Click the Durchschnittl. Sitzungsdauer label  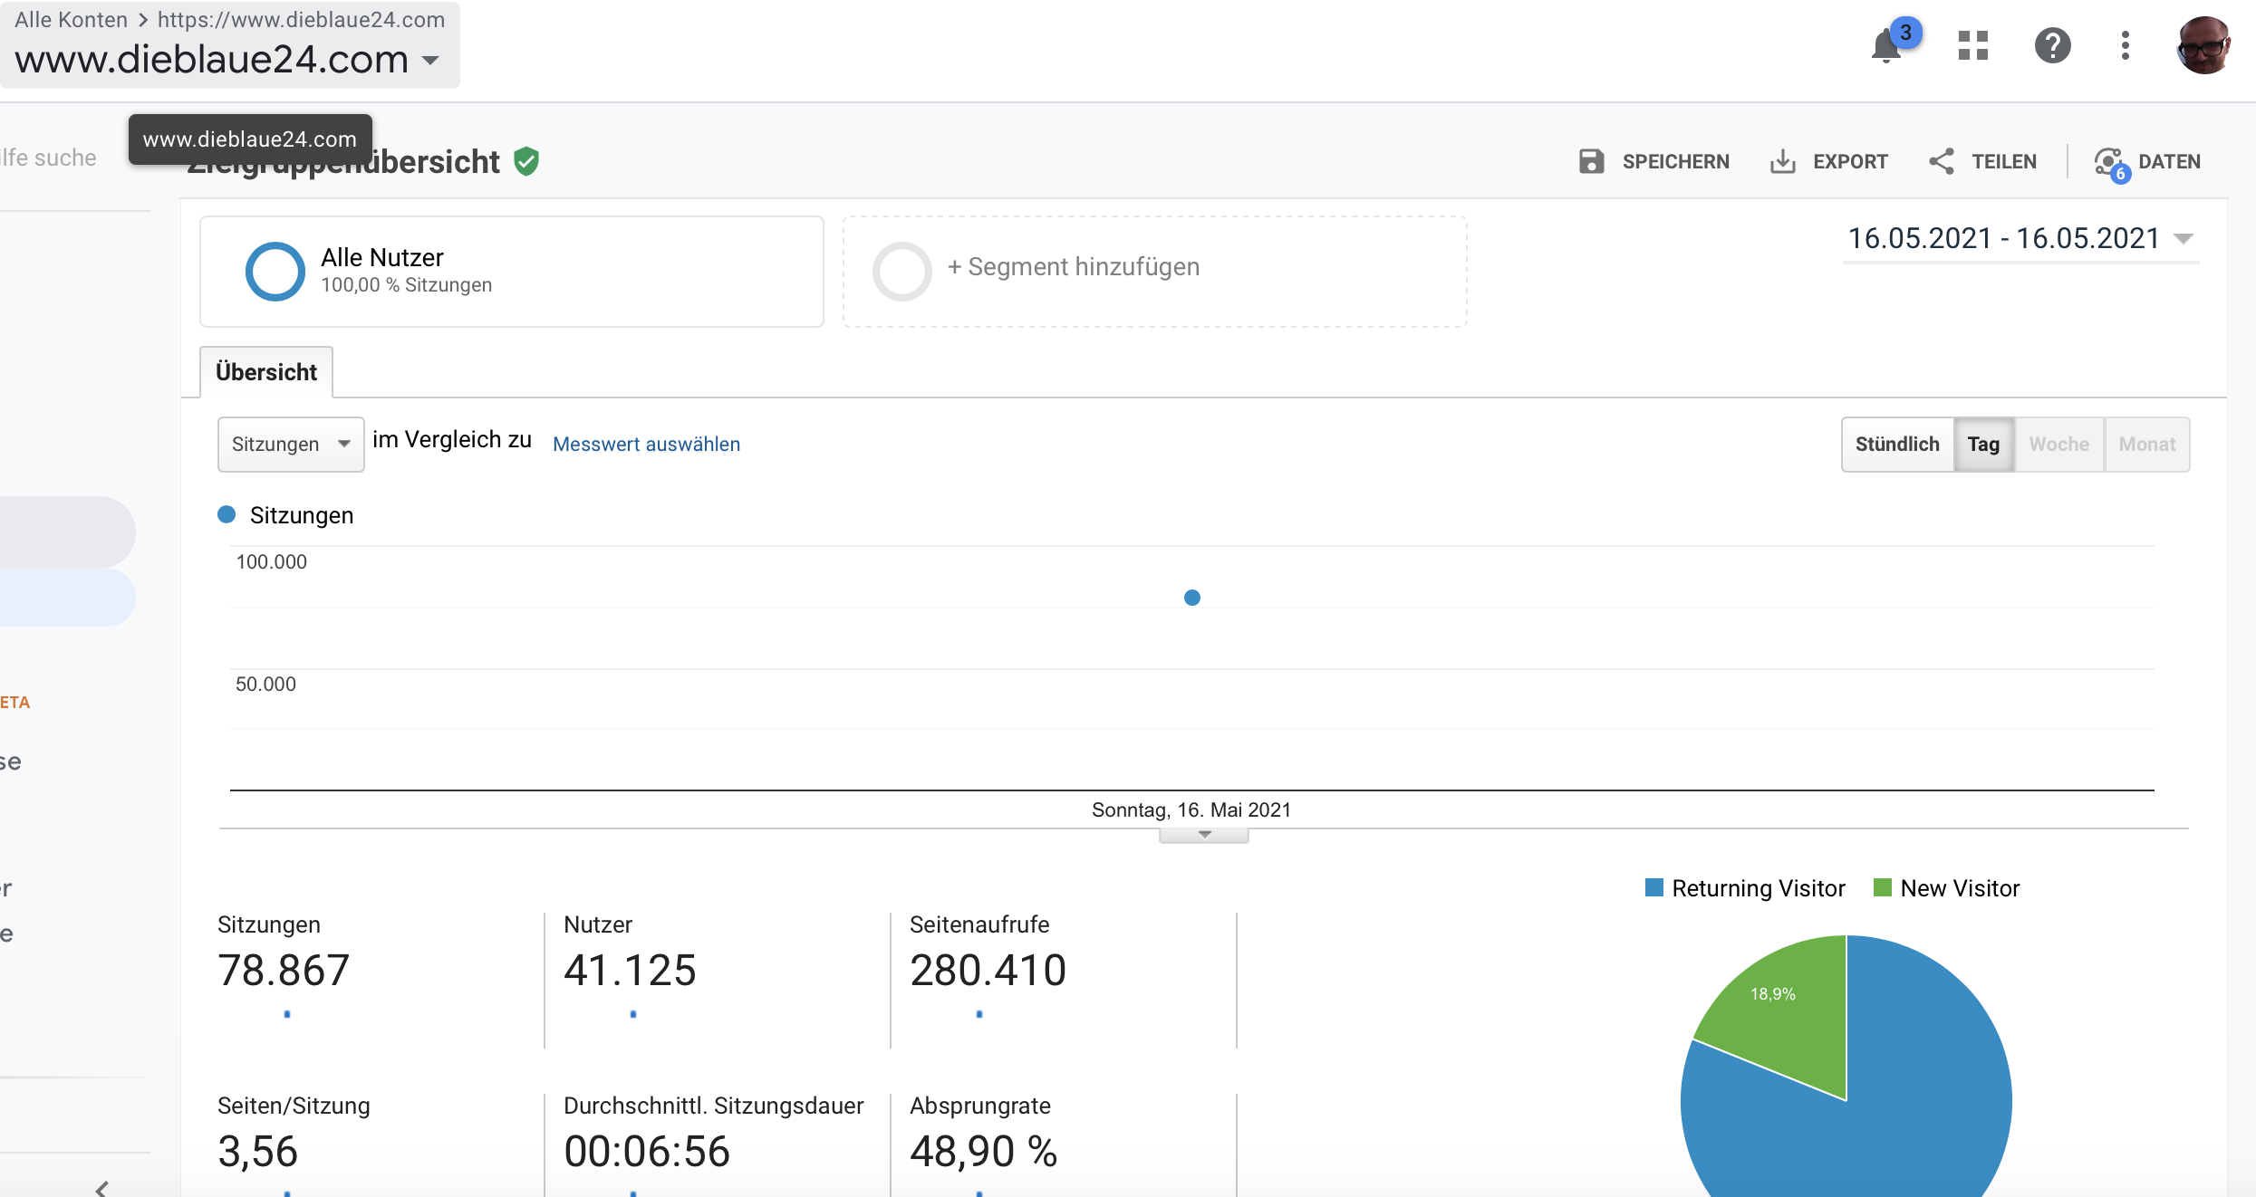(713, 1106)
